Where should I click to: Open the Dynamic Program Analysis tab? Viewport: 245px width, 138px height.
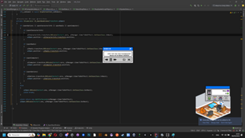click(40, 128)
